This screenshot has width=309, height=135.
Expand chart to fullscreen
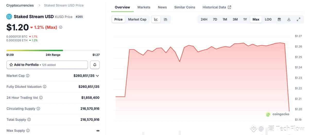pos(298,20)
